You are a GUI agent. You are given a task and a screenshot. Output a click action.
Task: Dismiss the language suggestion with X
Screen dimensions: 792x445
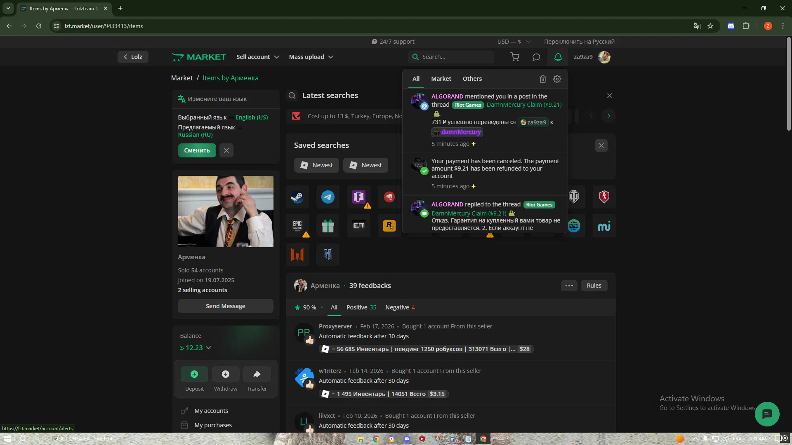pyautogui.click(x=226, y=150)
